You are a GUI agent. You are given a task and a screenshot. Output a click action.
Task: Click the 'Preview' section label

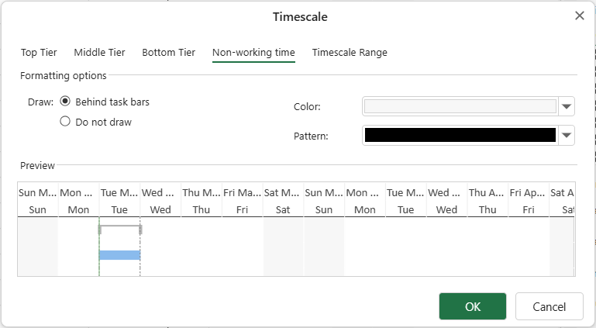pyautogui.click(x=38, y=166)
